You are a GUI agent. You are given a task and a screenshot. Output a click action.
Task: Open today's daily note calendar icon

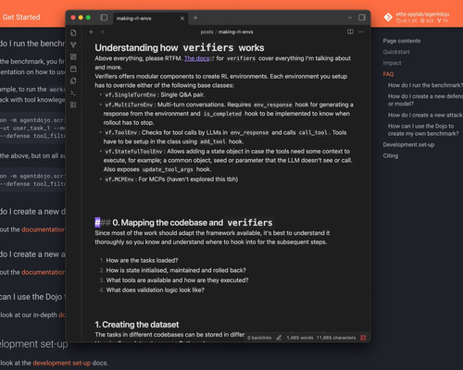click(73, 68)
